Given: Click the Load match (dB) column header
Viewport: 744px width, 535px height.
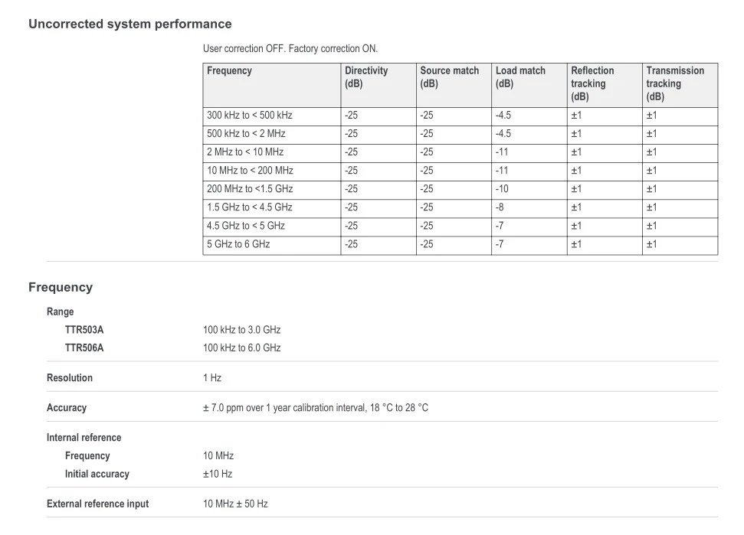Looking at the screenshot, I should point(529,85).
